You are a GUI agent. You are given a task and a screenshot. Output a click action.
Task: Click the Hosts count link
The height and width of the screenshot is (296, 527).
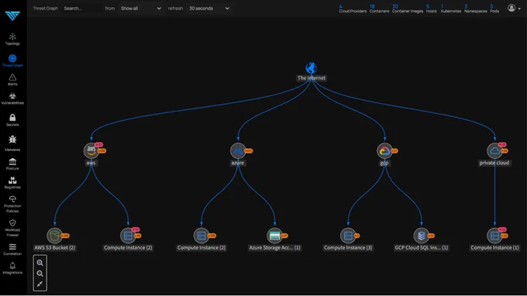[431, 9]
